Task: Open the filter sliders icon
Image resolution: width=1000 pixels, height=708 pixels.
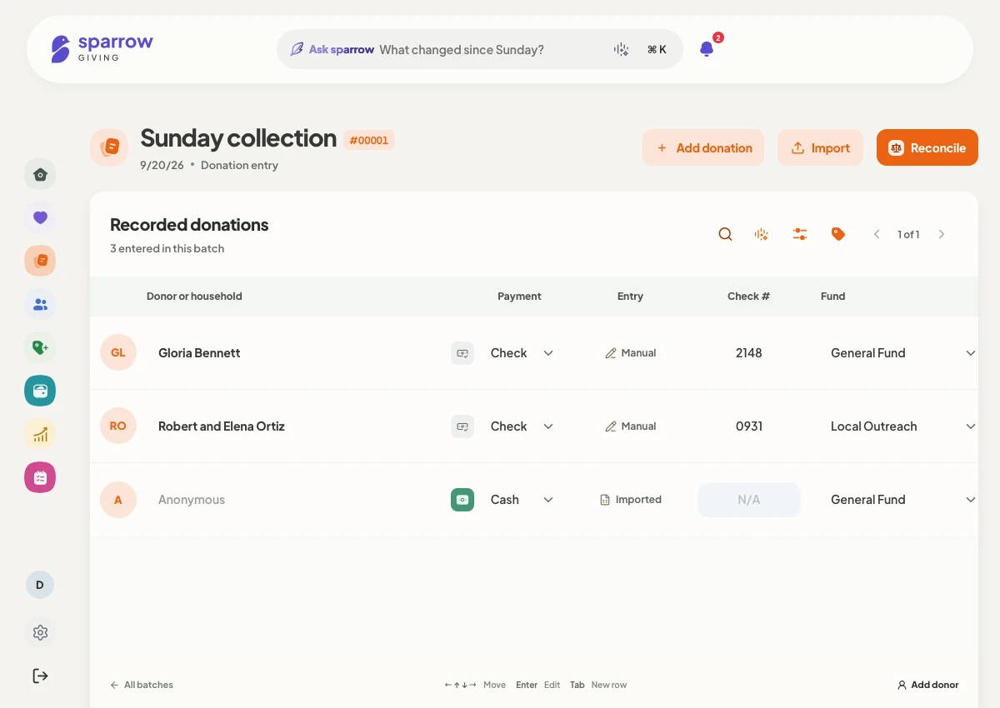Action: point(800,234)
